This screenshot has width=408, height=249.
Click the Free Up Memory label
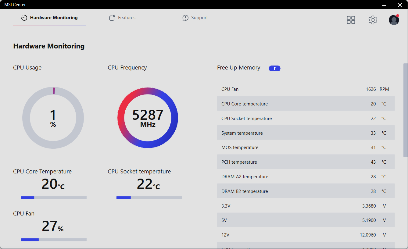(x=238, y=68)
